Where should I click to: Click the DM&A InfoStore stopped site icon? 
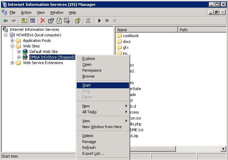(x=25, y=57)
